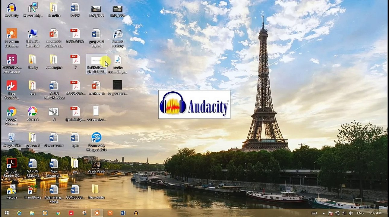Screen dimensions: 389x217
Task: Open Google Chrome from the taskbar
Action: [58, 213]
